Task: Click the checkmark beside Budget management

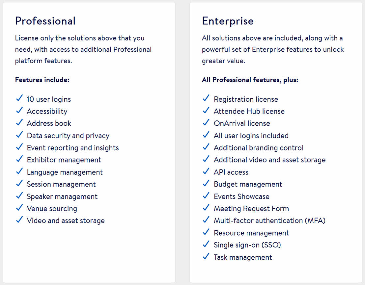Action: click(206, 183)
